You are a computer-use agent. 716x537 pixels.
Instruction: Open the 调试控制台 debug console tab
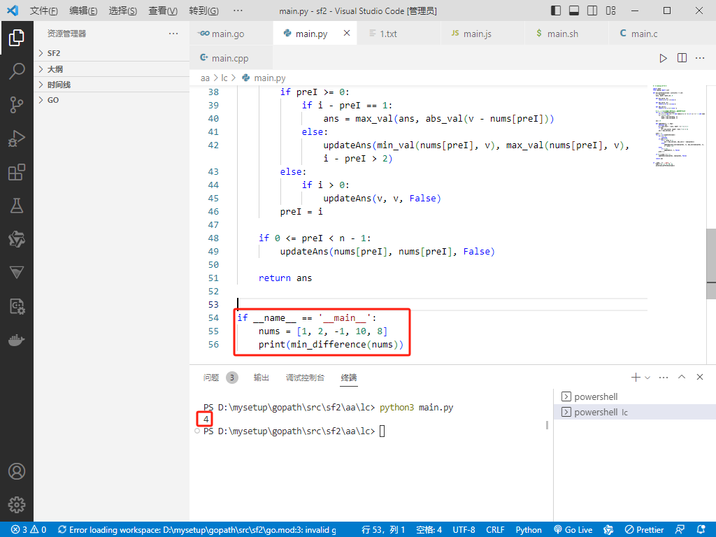(305, 378)
